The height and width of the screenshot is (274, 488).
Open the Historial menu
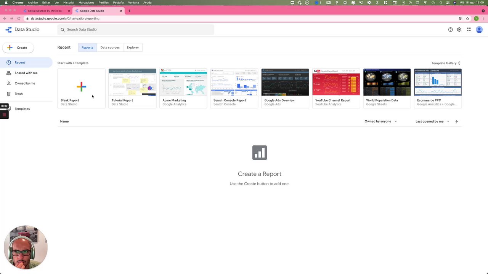[x=69, y=3]
